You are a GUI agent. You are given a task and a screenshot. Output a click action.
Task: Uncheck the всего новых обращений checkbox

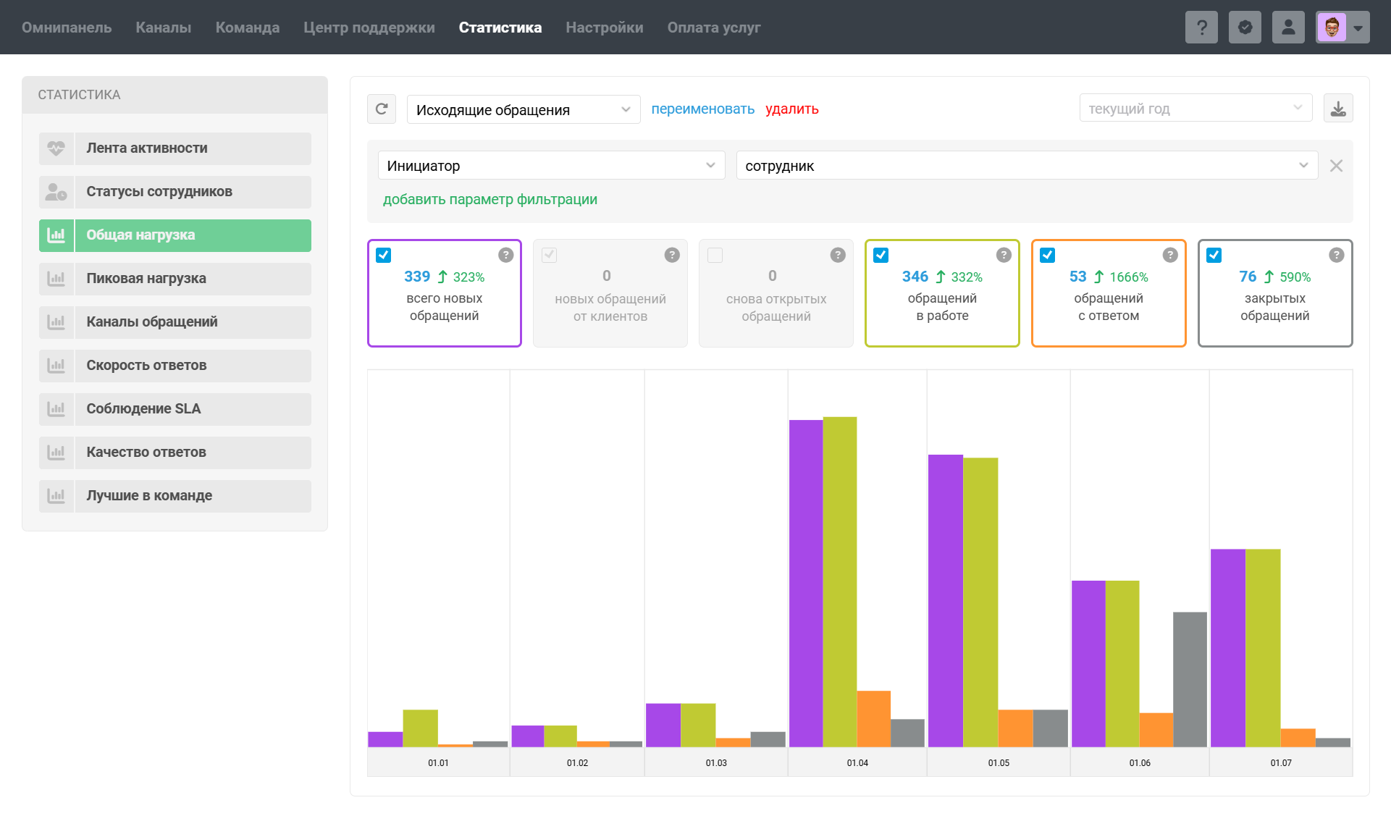pyautogui.click(x=384, y=255)
